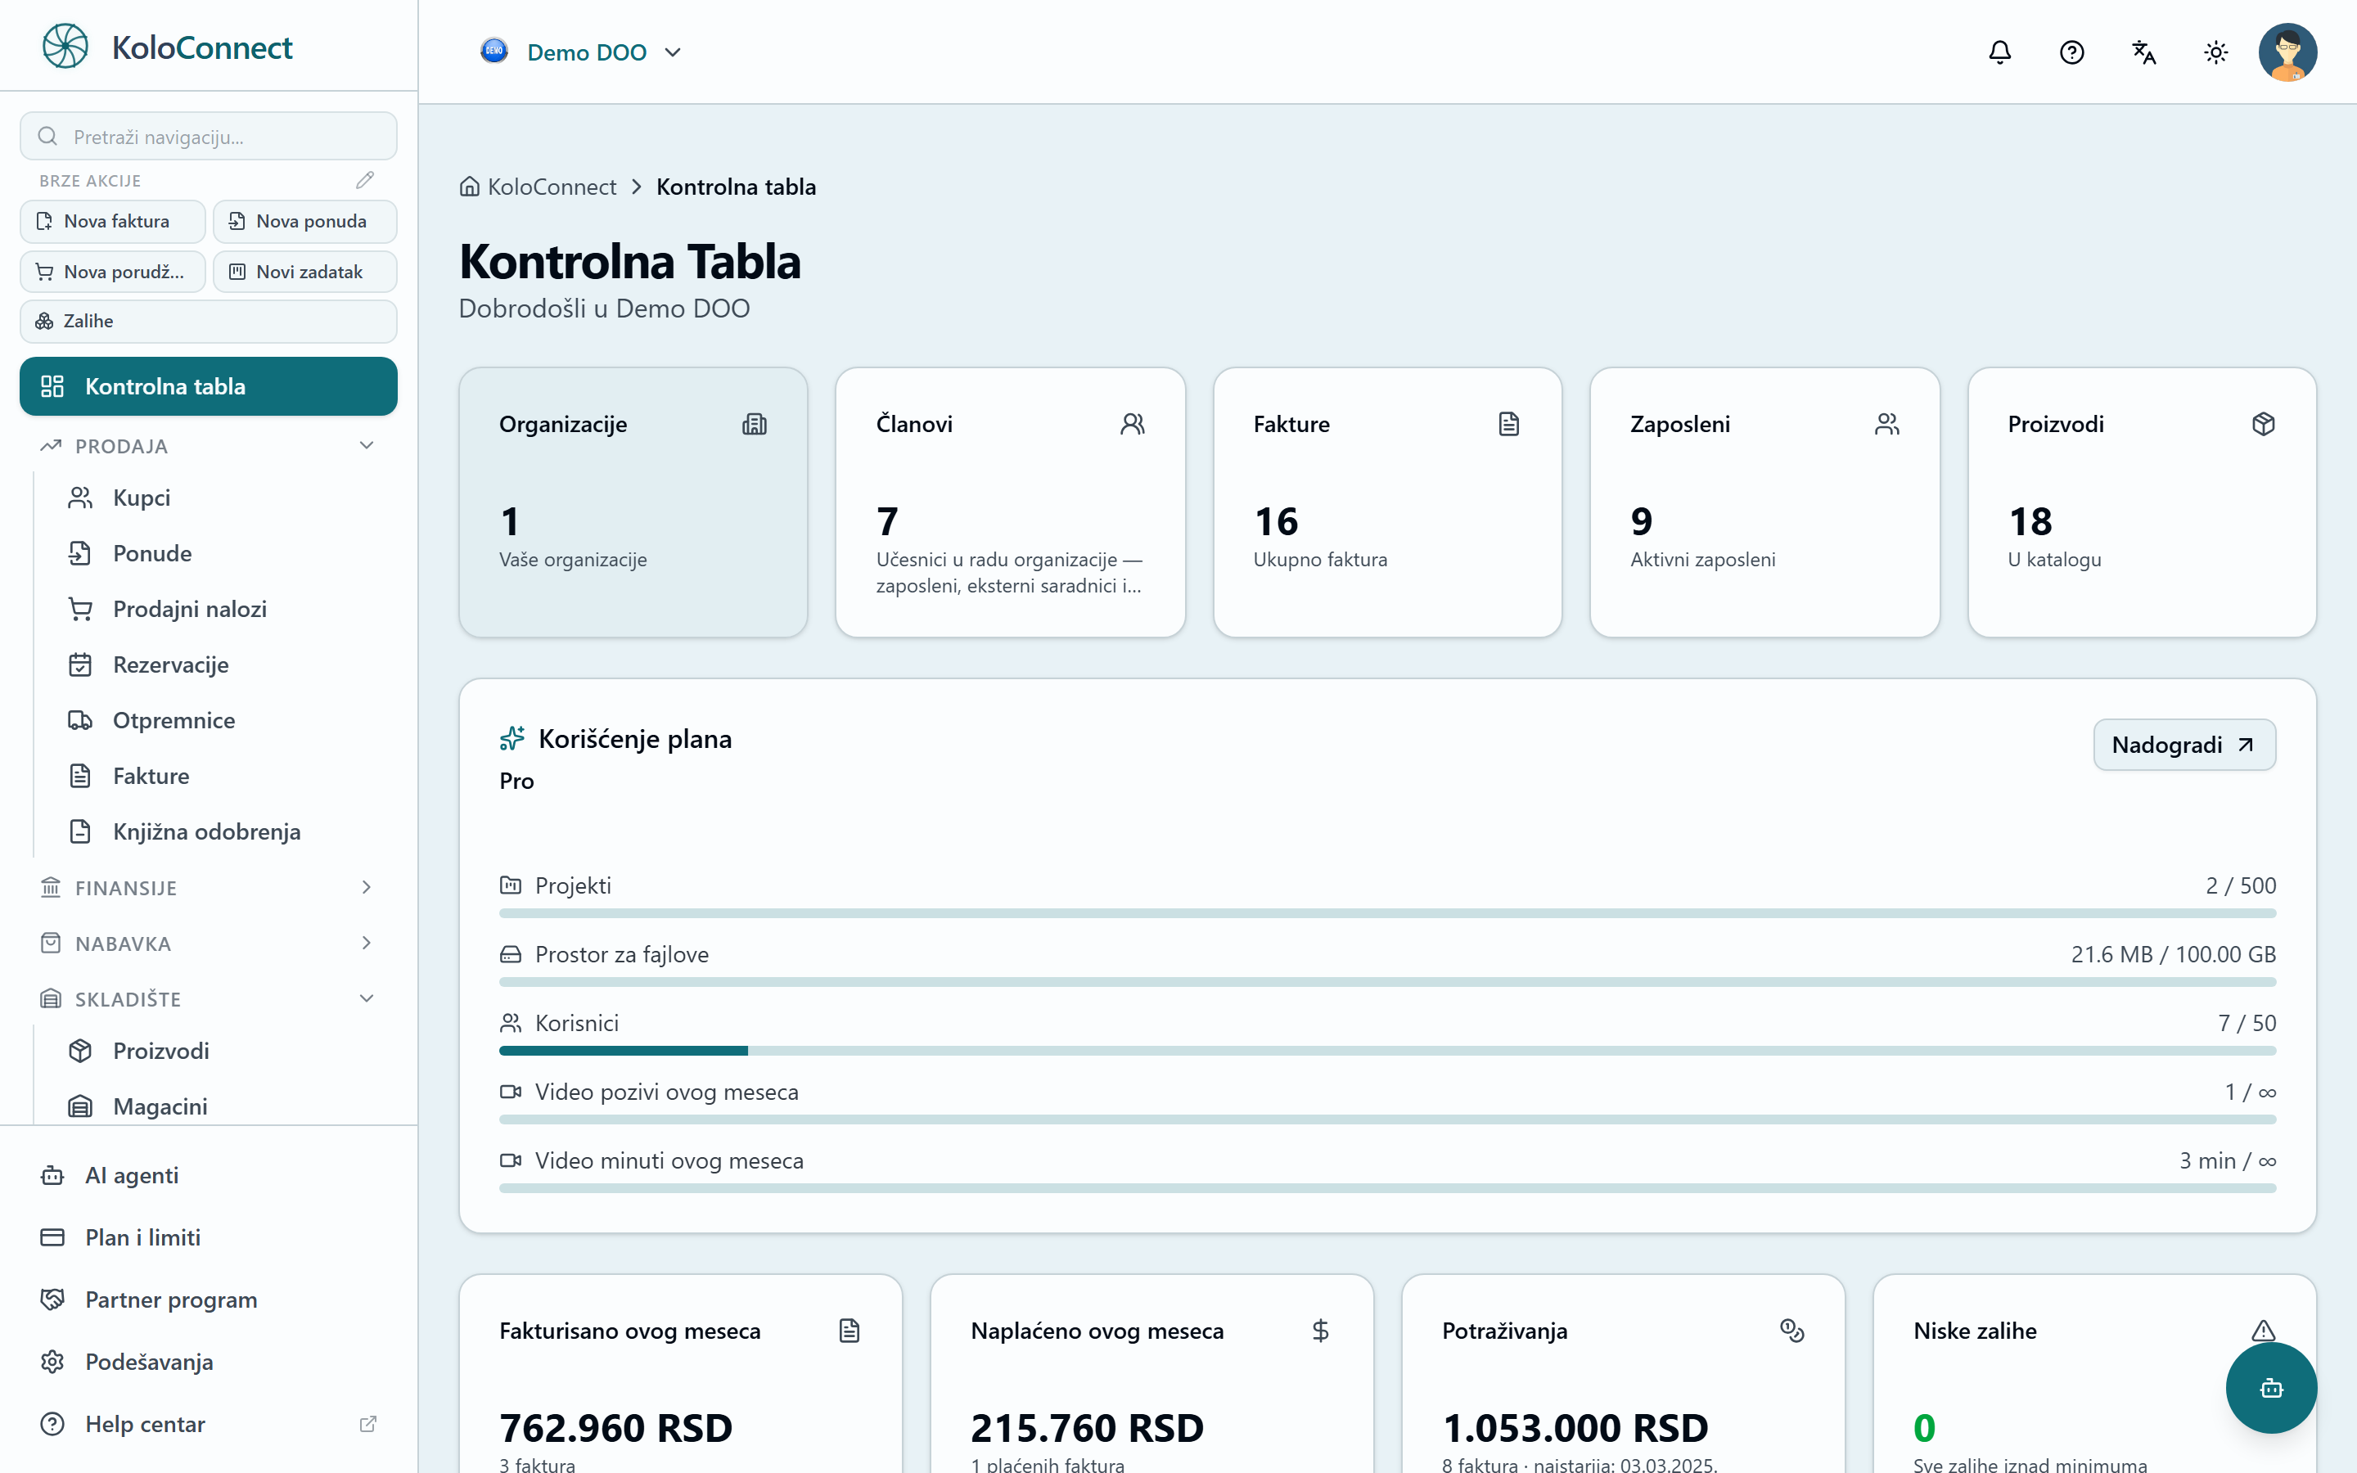The image size is (2357, 1473).
Task: Open the Članovi summary card
Action: [x=1010, y=502]
